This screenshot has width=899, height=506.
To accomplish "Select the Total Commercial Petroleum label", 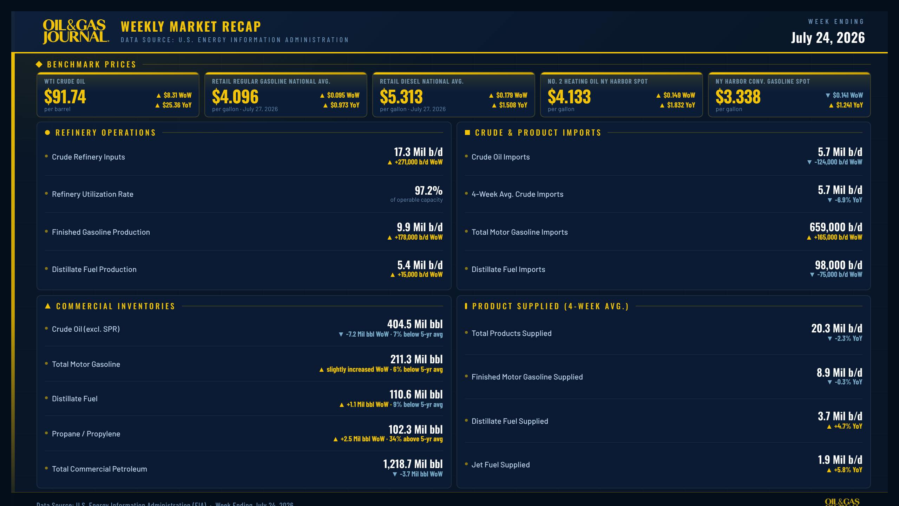I will 99,469.
